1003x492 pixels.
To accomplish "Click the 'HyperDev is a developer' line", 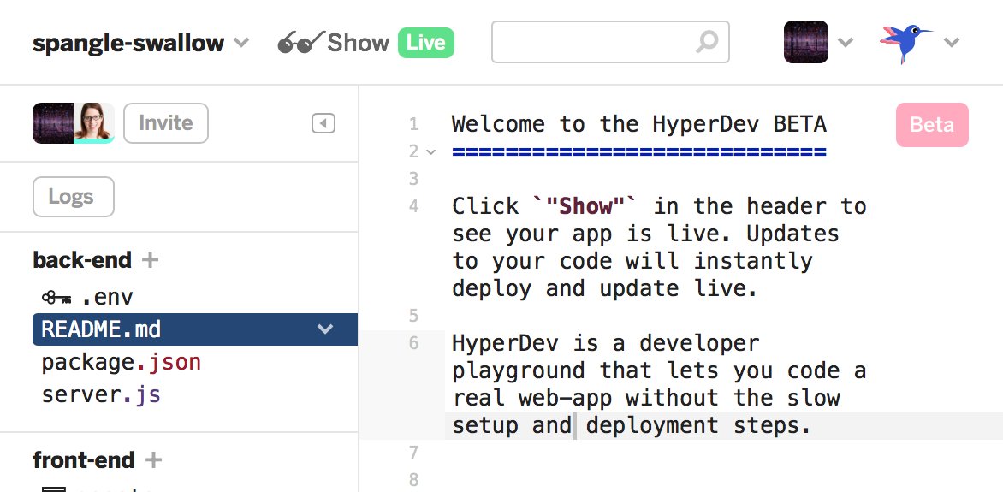I will 605,343.
